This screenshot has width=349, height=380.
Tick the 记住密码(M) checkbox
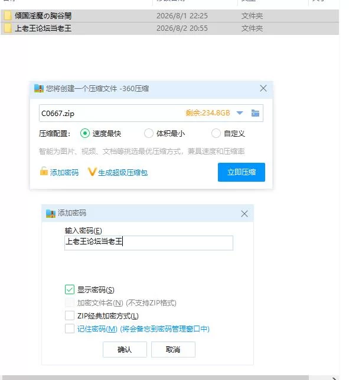click(x=70, y=329)
